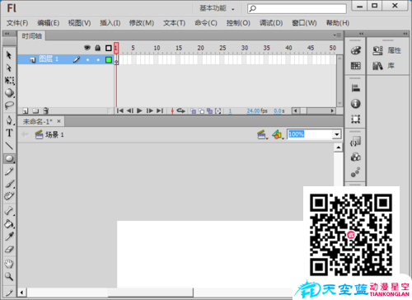
Task: Select the Brush tool
Action: point(9,184)
